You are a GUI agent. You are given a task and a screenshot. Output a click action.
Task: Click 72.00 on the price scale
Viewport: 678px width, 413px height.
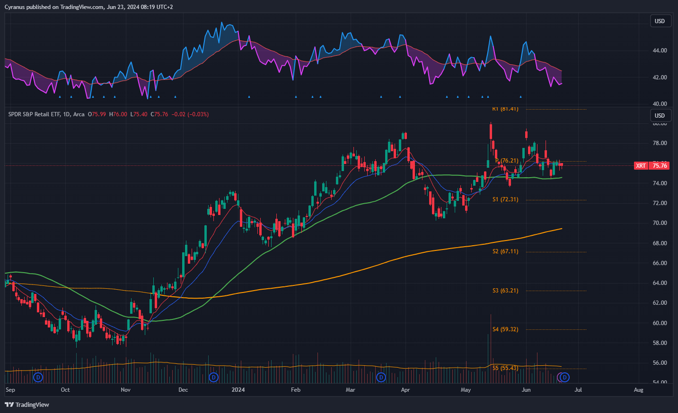click(x=660, y=203)
